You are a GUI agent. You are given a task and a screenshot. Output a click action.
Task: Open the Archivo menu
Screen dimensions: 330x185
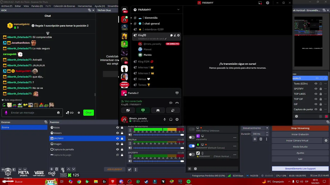tap(7, 6)
